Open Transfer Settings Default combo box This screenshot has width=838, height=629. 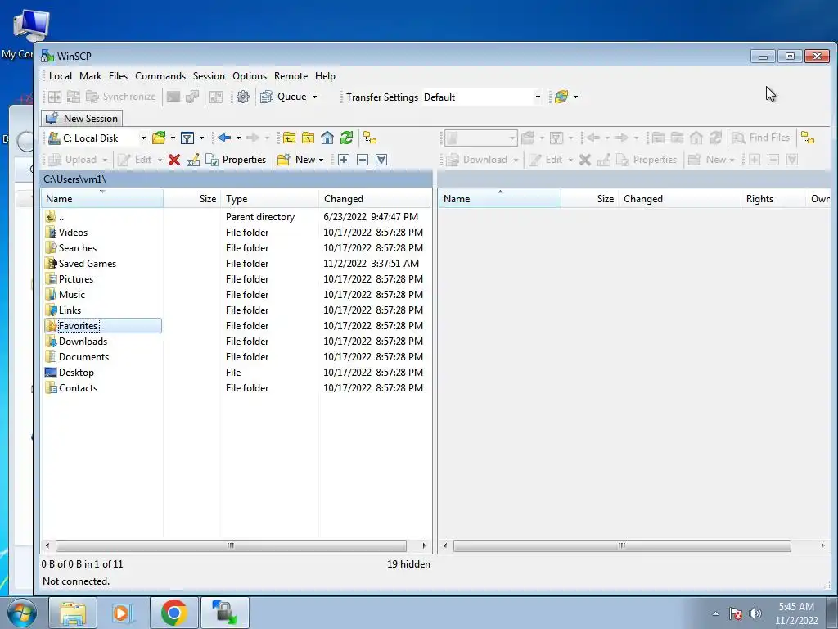(x=482, y=97)
